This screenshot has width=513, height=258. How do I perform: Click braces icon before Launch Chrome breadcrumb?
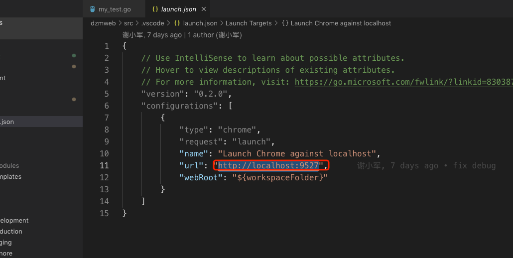coord(285,23)
